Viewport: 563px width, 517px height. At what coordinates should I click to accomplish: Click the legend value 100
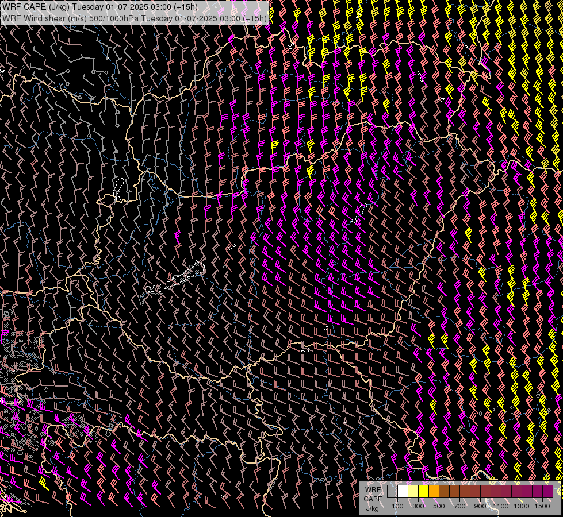coord(397,506)
